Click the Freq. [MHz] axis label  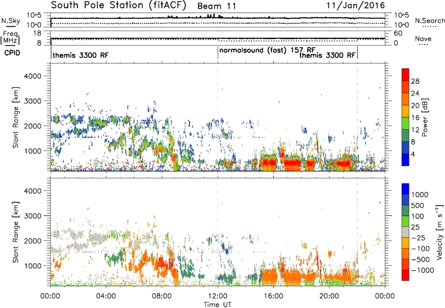click(11, 37)
